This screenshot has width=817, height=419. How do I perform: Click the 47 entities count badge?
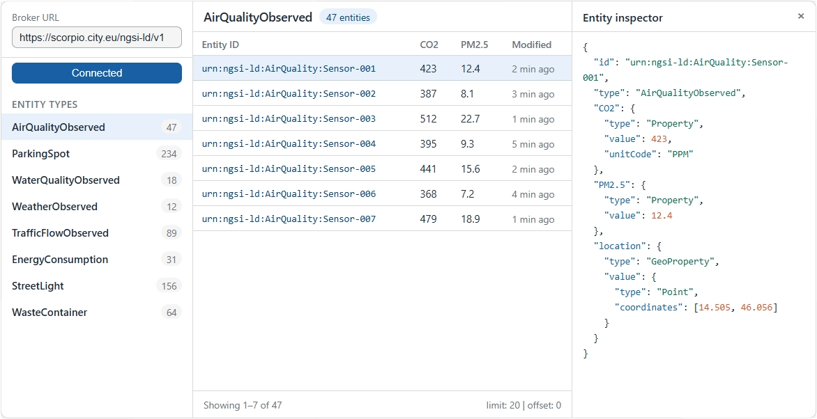coord(348,17)
